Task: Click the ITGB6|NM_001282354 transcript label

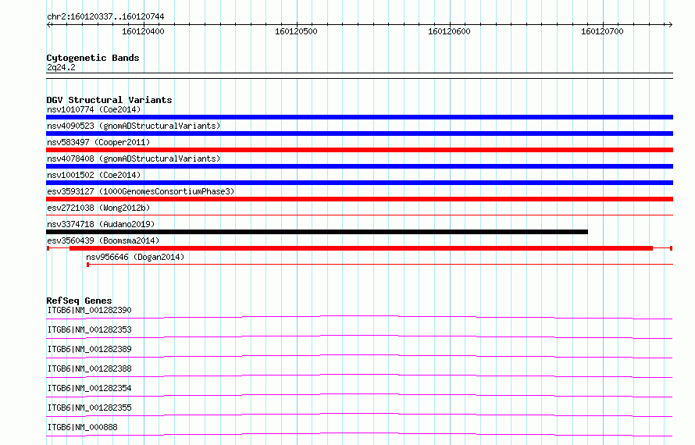Action: (x=90, y=388)
